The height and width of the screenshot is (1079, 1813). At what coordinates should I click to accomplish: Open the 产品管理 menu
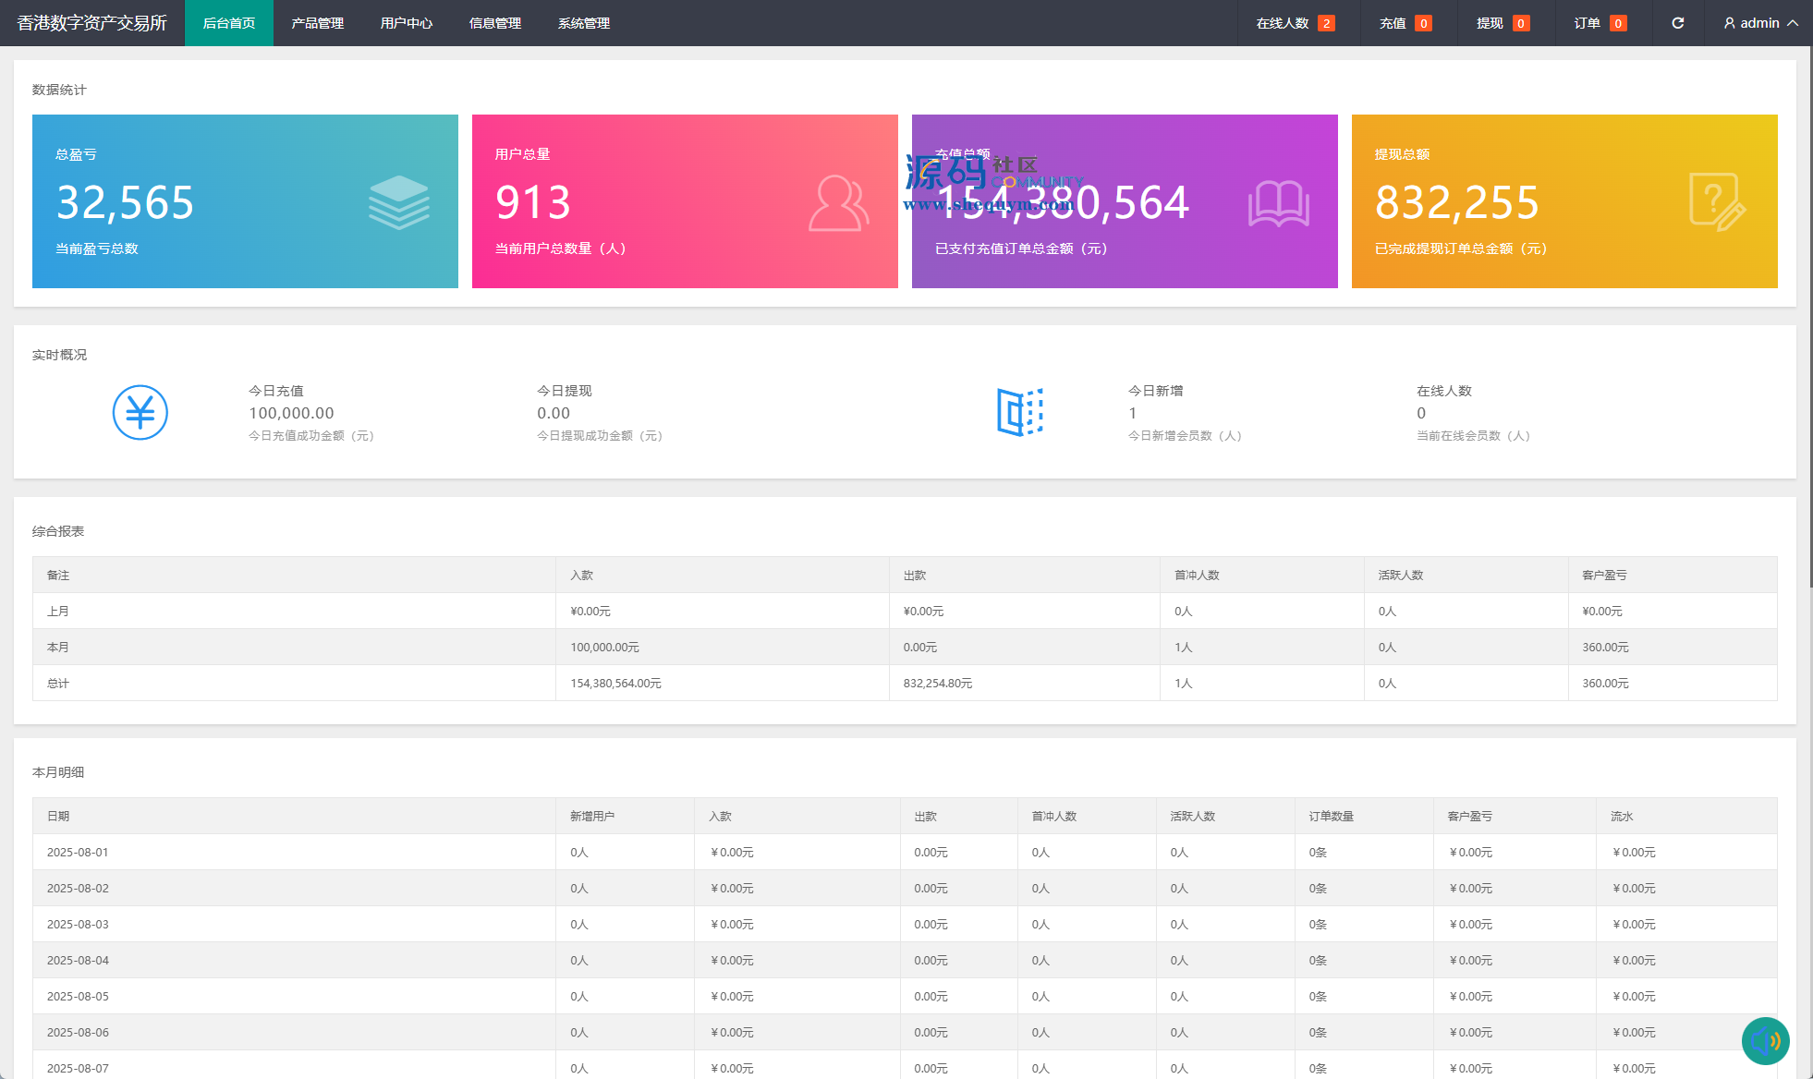pos(318,23)
